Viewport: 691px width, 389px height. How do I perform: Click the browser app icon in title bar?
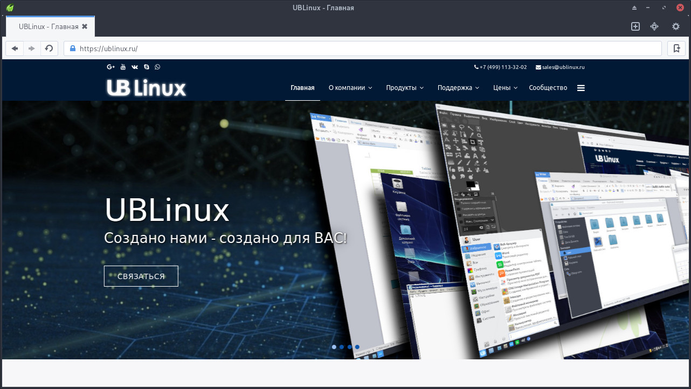[x=10, y=8]
